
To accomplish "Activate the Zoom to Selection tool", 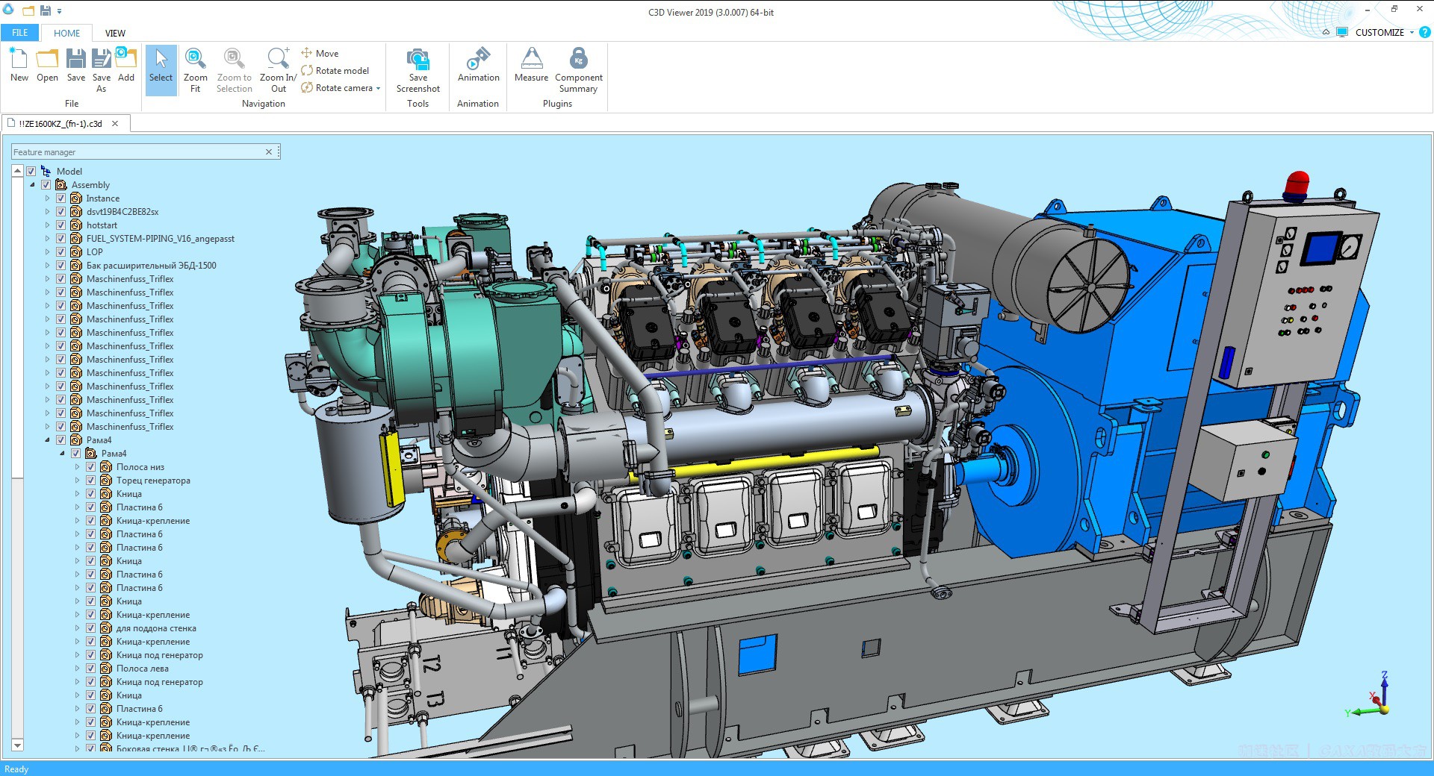I will [233, 67].
